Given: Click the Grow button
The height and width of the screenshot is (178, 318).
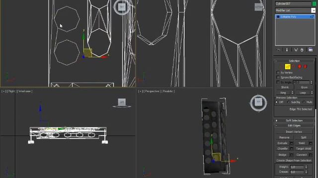Looking at the screenshot, I should [304, 88].
